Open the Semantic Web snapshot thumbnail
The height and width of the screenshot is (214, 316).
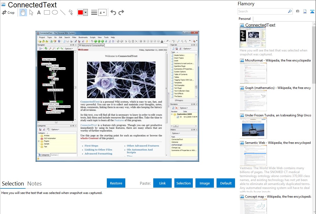click(x=253, y=155)
